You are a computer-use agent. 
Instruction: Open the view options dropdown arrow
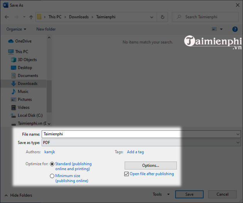tap(221, 29)
